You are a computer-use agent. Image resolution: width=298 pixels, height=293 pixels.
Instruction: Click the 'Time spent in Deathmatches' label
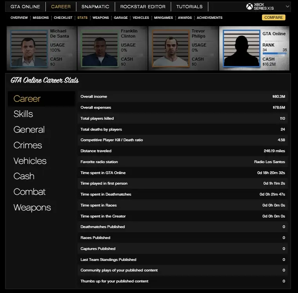[x=106, y=194]
